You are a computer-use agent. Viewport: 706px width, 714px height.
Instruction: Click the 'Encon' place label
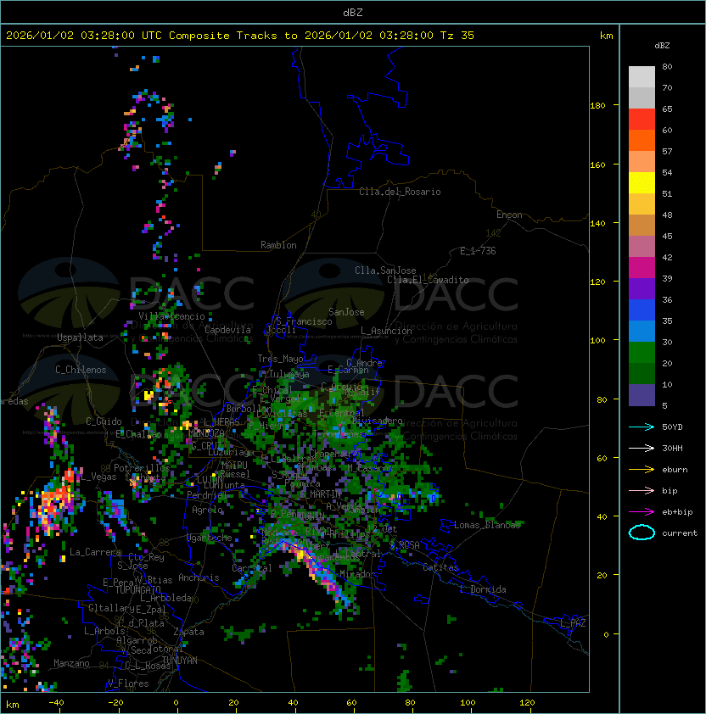pos(509,215)
